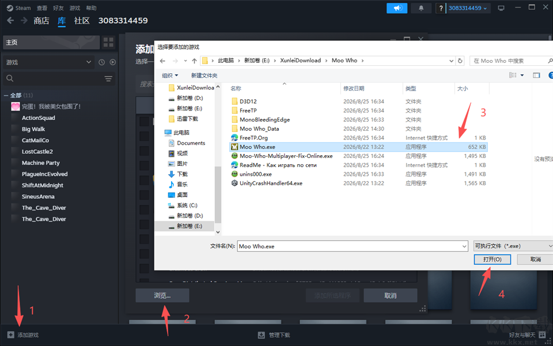Screen dimensions: 553x346
Task: Click the 主页 library home button
Action: 51,42
